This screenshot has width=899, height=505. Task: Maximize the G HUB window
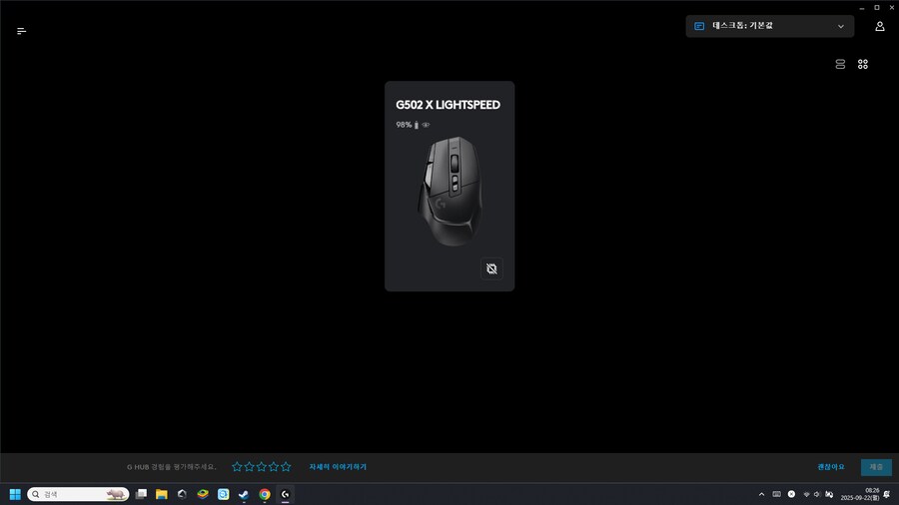point(877,7)
